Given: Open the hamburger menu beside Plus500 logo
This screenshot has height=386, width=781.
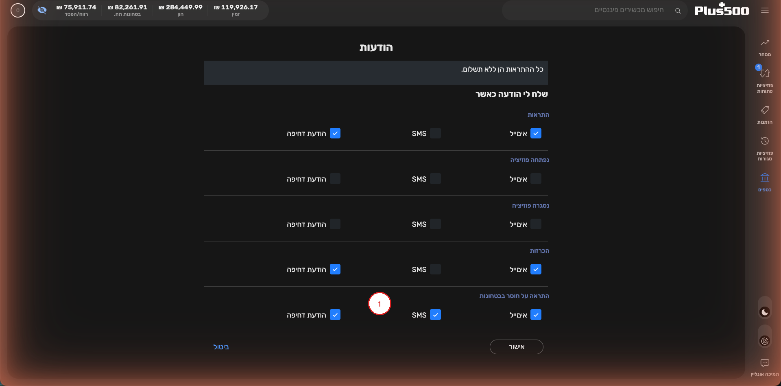Looking at the screenshot, I should click(765, 10).
